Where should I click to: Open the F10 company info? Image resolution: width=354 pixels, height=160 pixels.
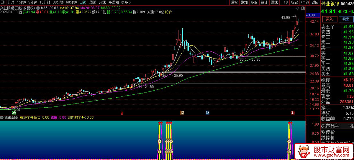point(284,2)
